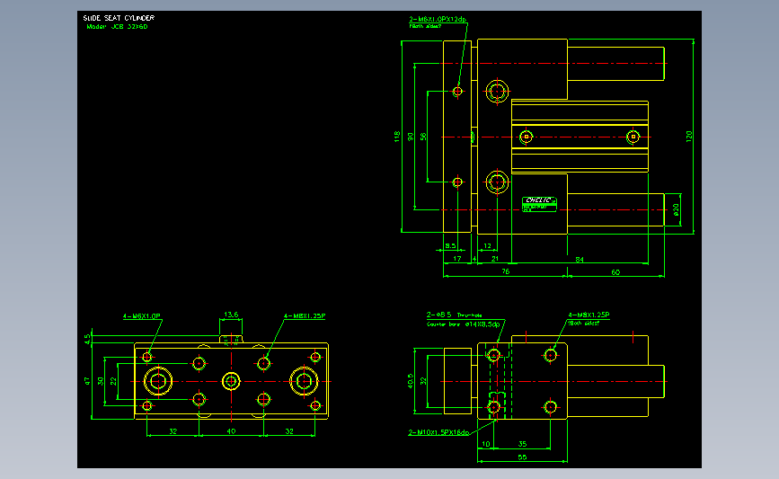
Task: Select the "8.5" horizontal dimension text
Action: pyautogui.click(x=450, y=246)
